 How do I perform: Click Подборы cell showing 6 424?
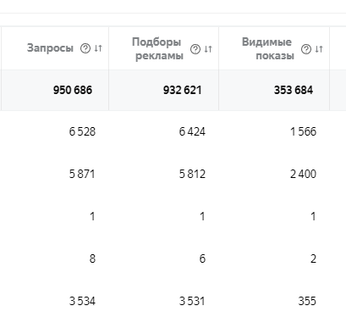(192, 131)
